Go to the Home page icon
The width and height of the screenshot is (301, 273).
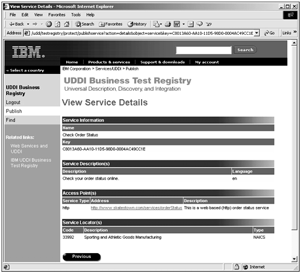tap(67, 24)
